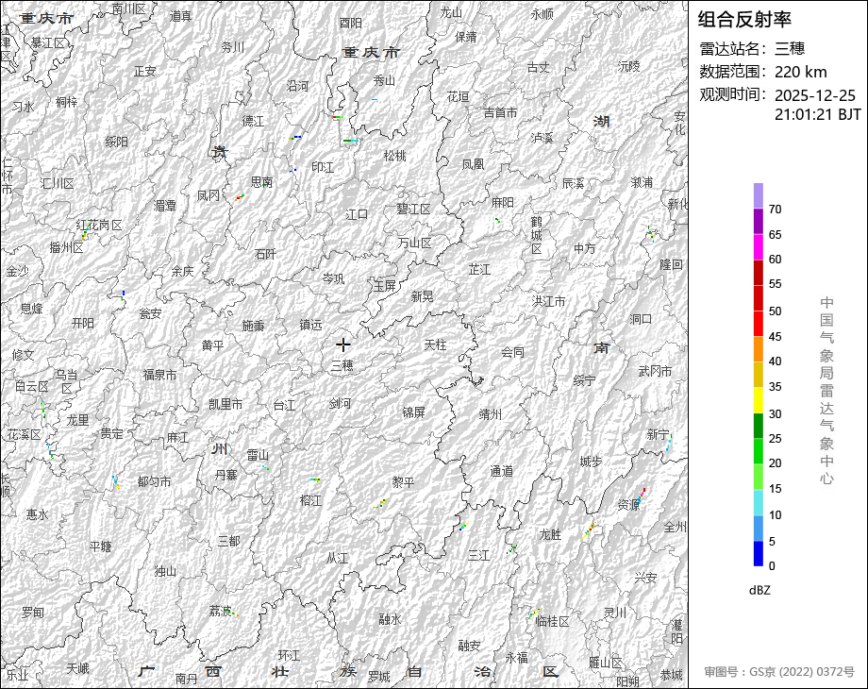The width and height of the screenshot is (868, 689).
Task: Click the 龙胜 map label
Action: pos(550,535)
